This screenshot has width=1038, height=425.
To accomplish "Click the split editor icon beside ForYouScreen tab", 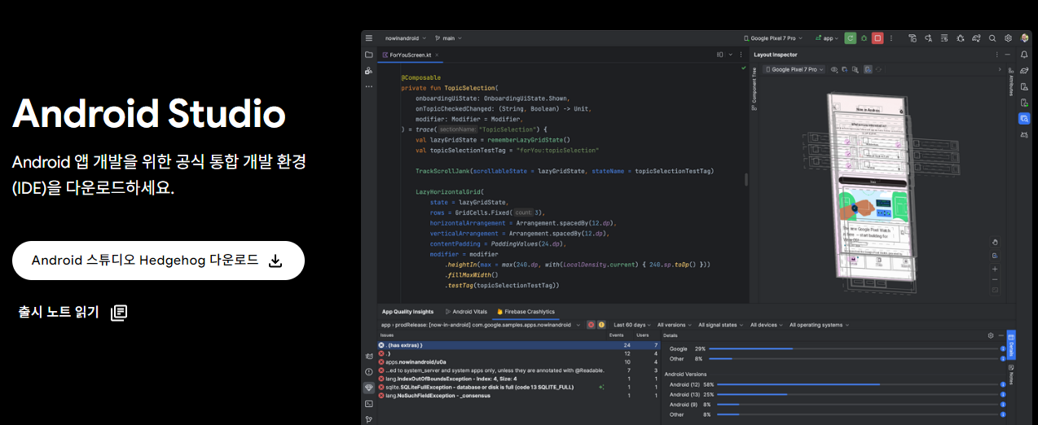I will 720,55.
